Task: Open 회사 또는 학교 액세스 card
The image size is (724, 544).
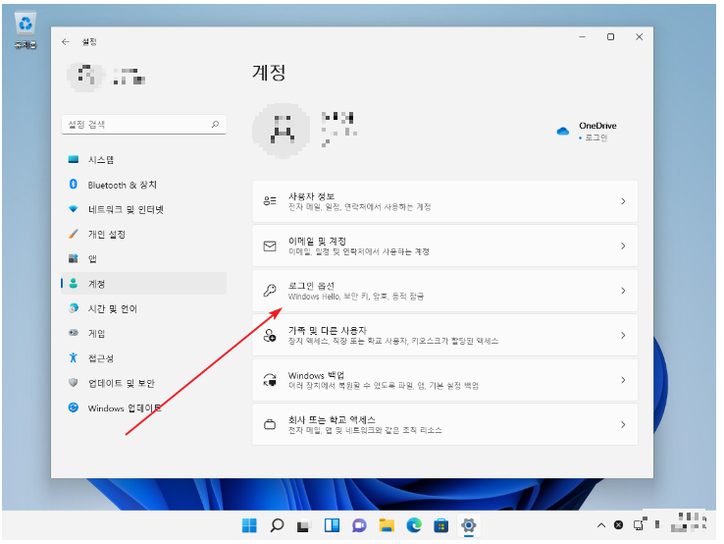Action: [x=445, y=425]
